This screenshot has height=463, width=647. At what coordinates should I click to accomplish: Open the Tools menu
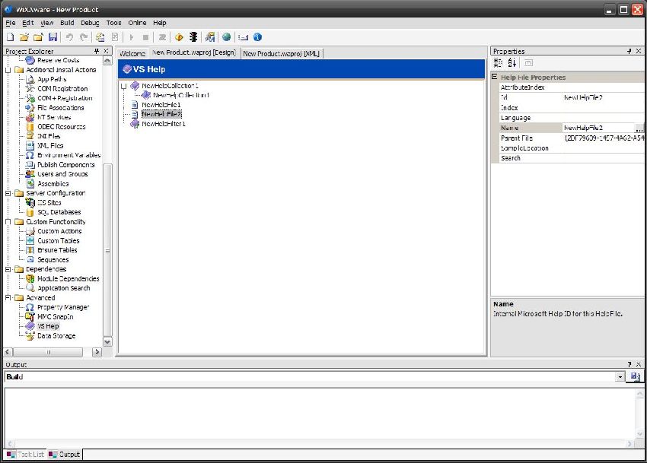coord(114,23)
